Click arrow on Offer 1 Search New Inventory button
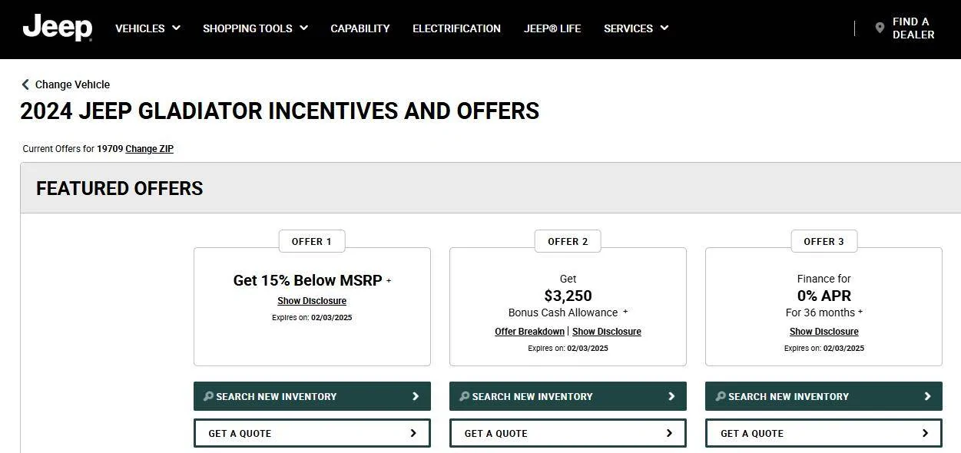Screen dimensions: 961x453 click(x=416, y=396)
